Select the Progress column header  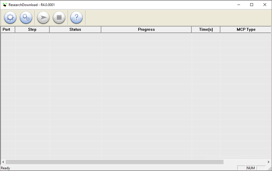pos(146,30)
